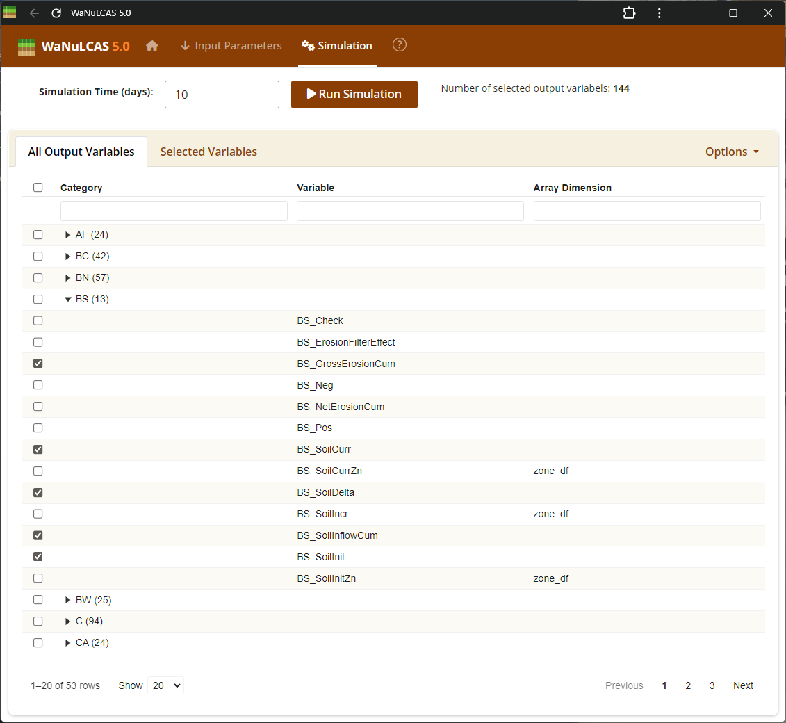Viewport: 786px width, 723px height.
Task: Open the Input Parameters menu
Action: [231, 46]
